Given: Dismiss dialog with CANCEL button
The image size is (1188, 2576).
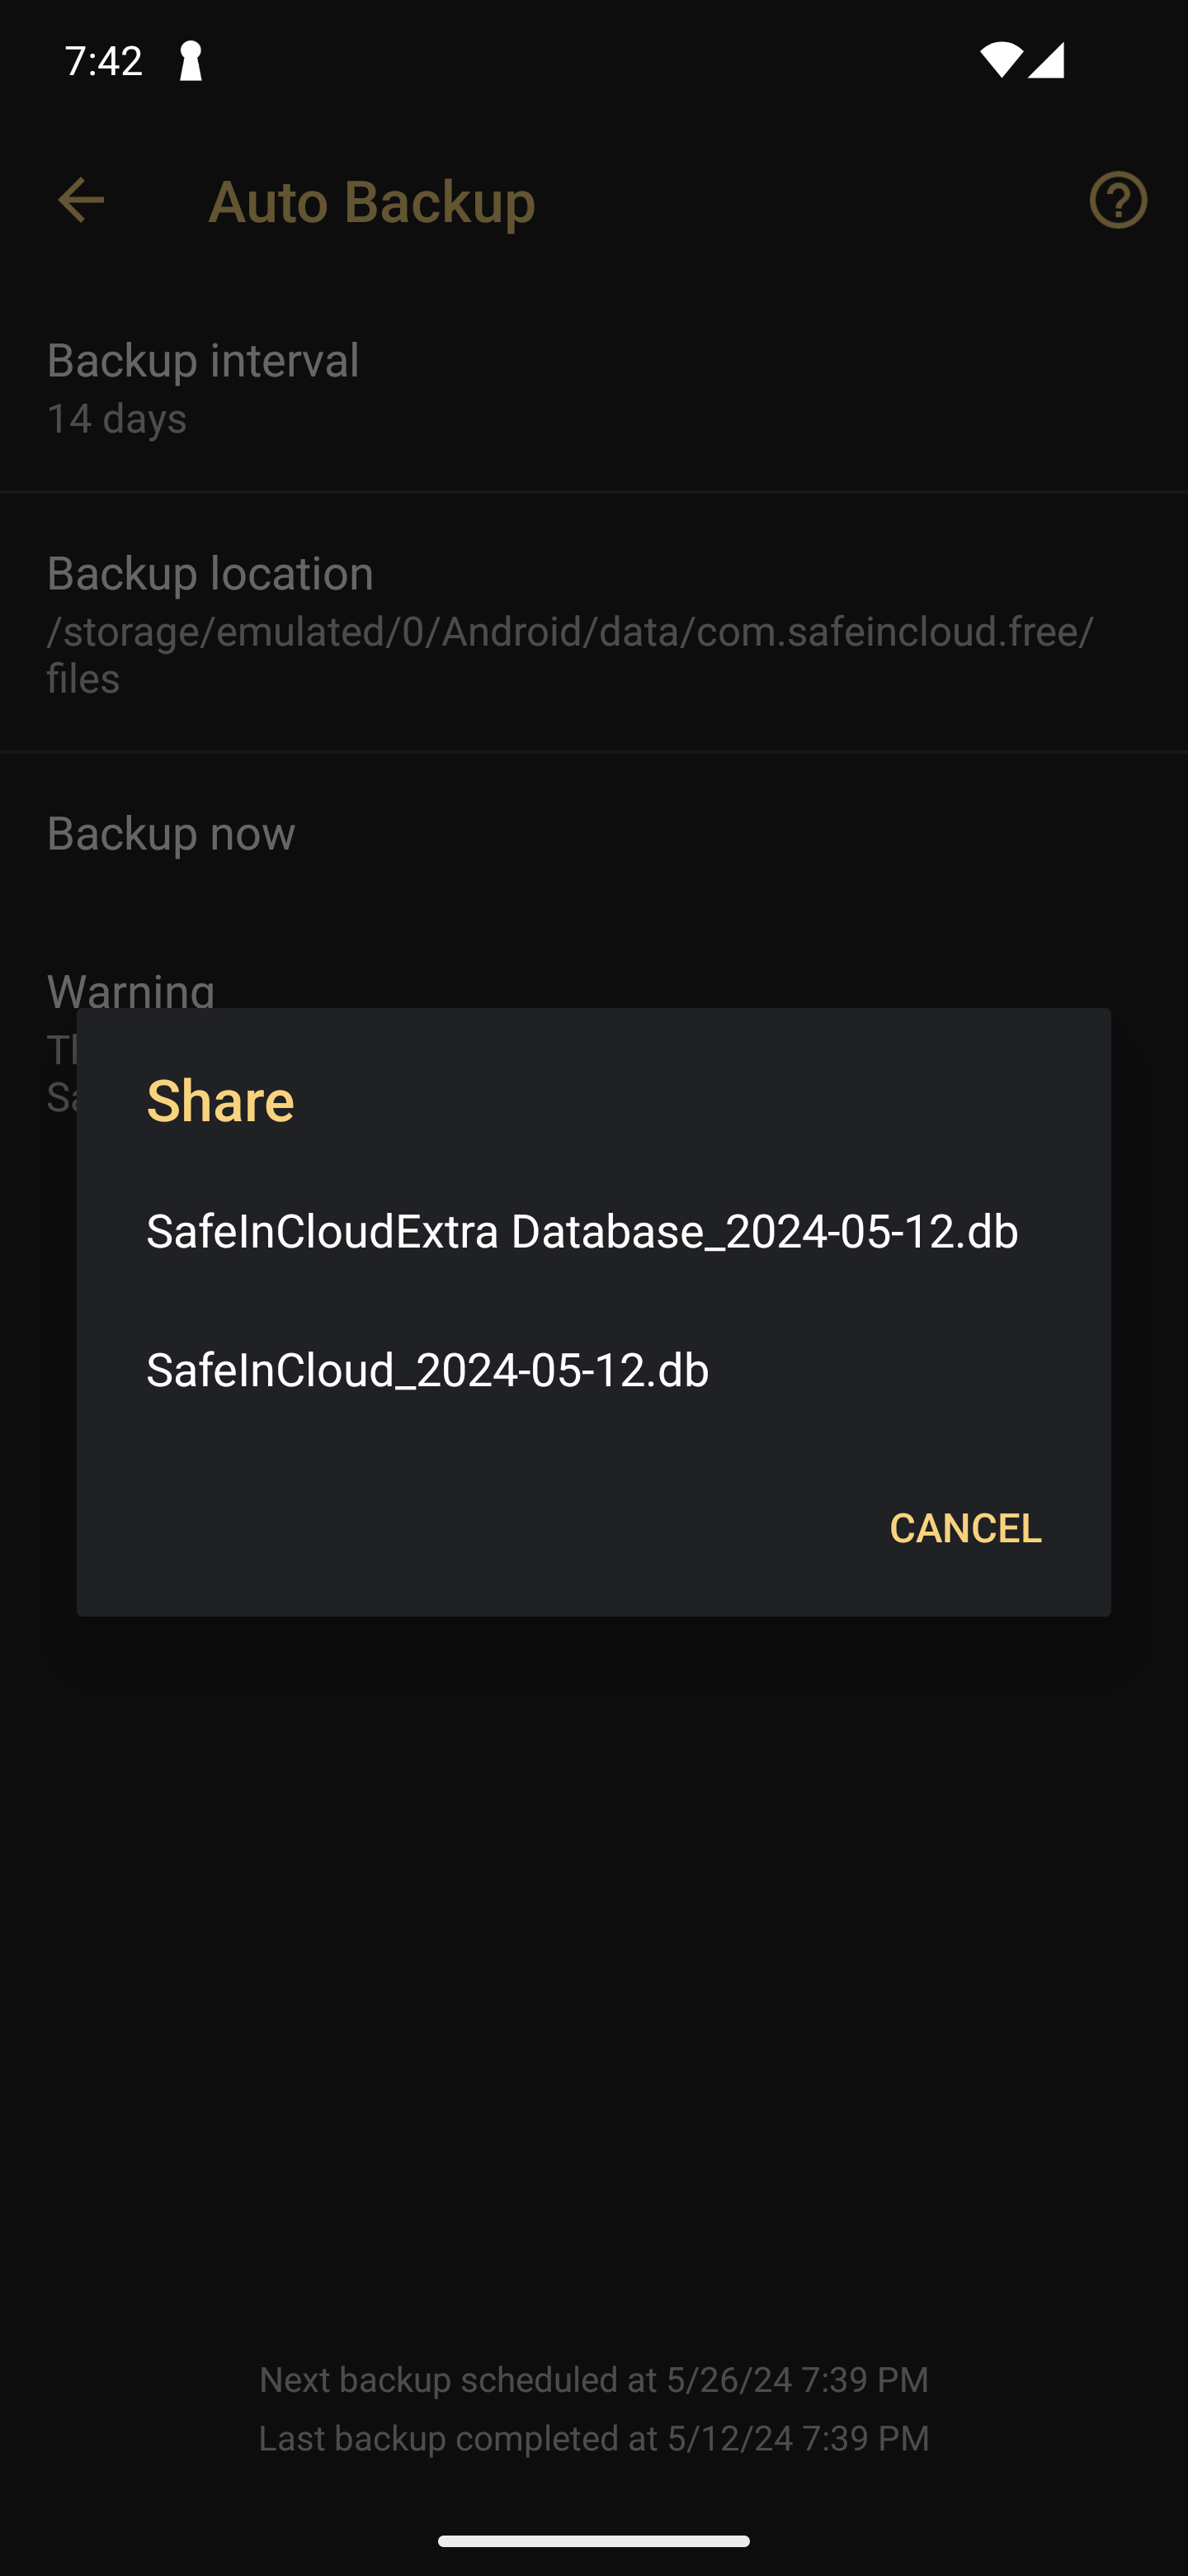Looking at the screenshot, I should click(965, 1527).
